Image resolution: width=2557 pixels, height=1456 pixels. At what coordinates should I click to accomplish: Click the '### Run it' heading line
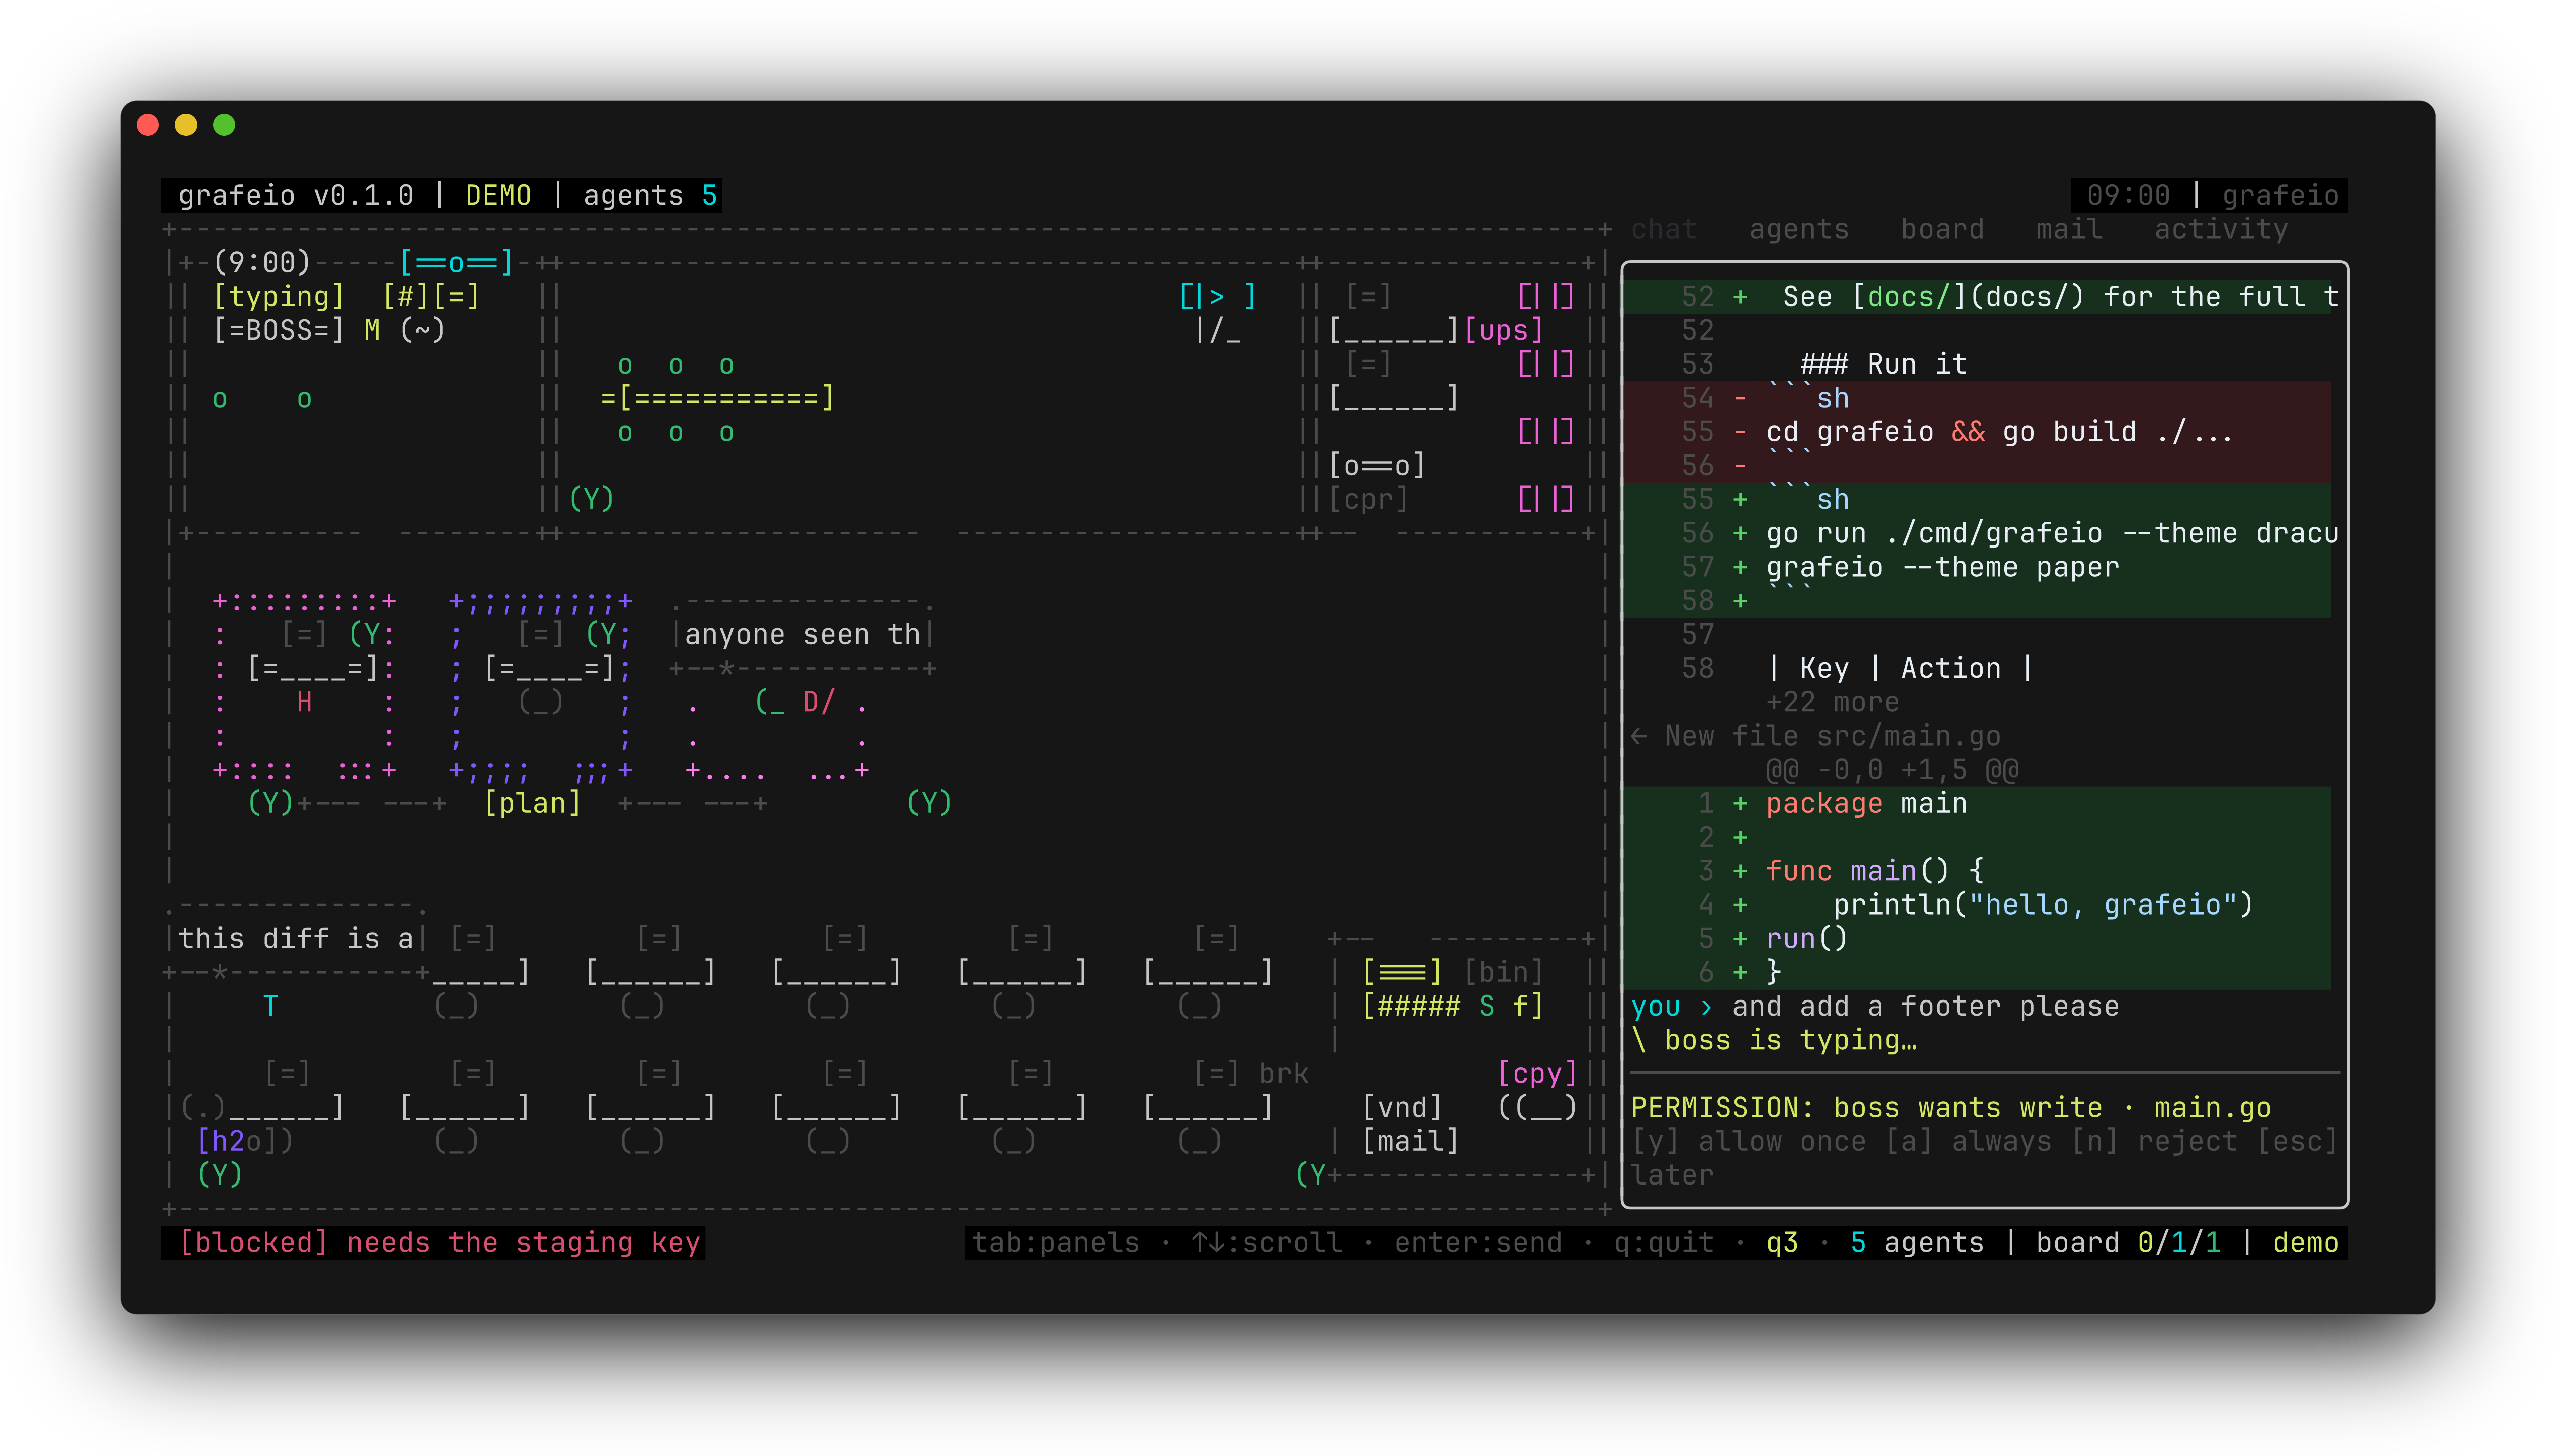click(x=1883, y=364)
